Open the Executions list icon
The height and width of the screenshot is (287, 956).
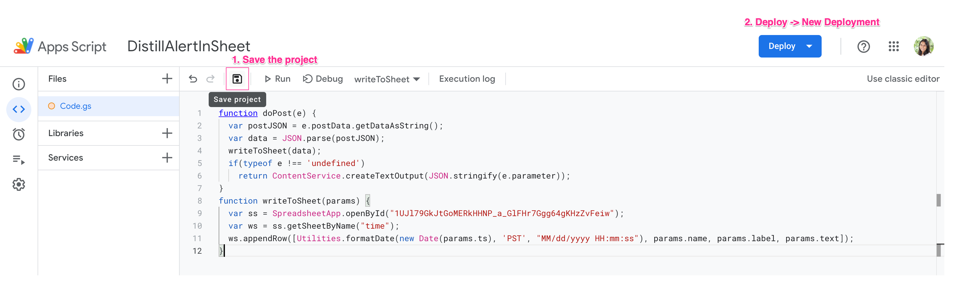coord(19,160)
